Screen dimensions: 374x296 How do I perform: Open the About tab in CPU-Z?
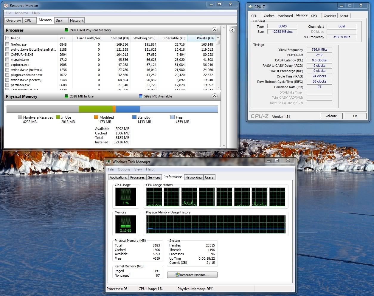point(344,16)
